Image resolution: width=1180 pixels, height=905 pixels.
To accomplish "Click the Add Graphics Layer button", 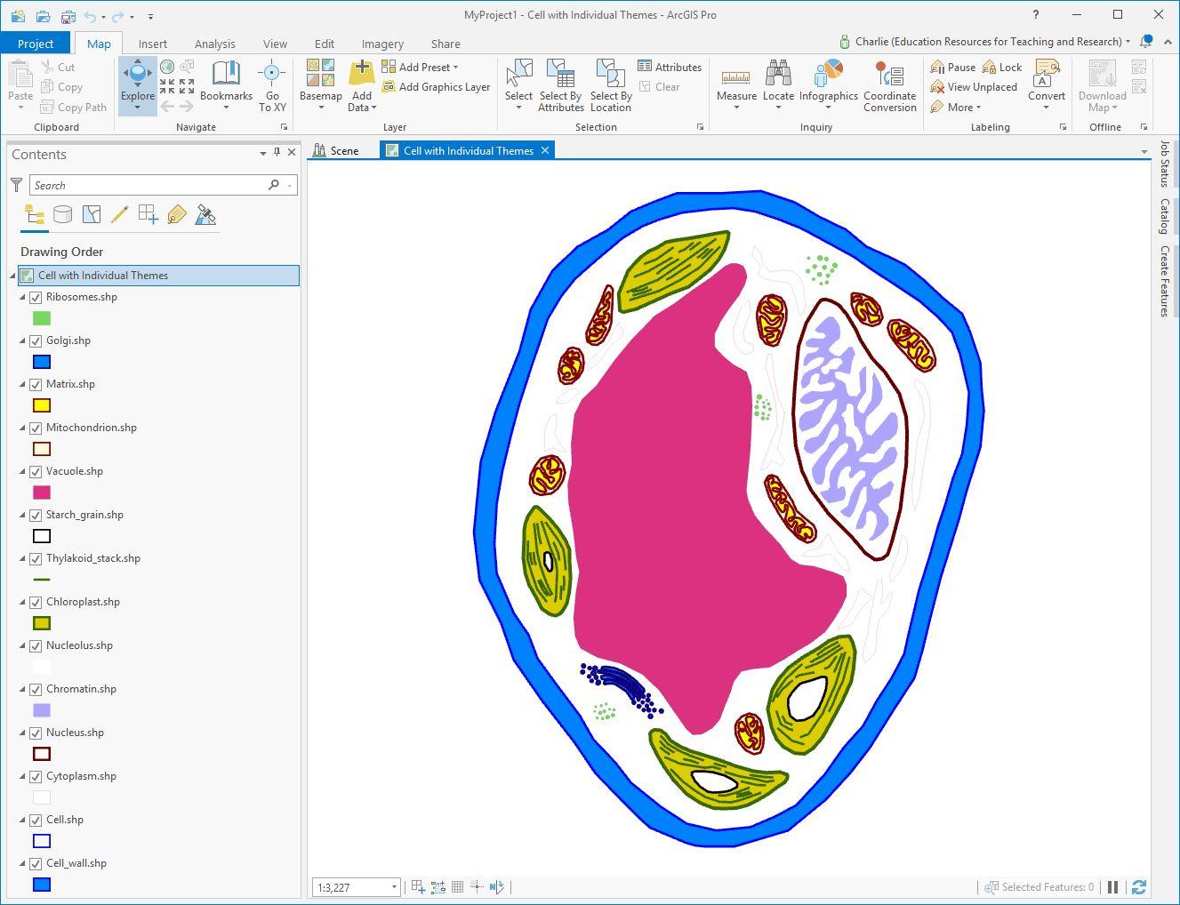I will click(437, 87).
